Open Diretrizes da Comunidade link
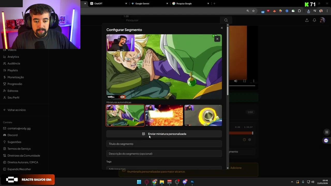331x186 pixels. (24, 156)
